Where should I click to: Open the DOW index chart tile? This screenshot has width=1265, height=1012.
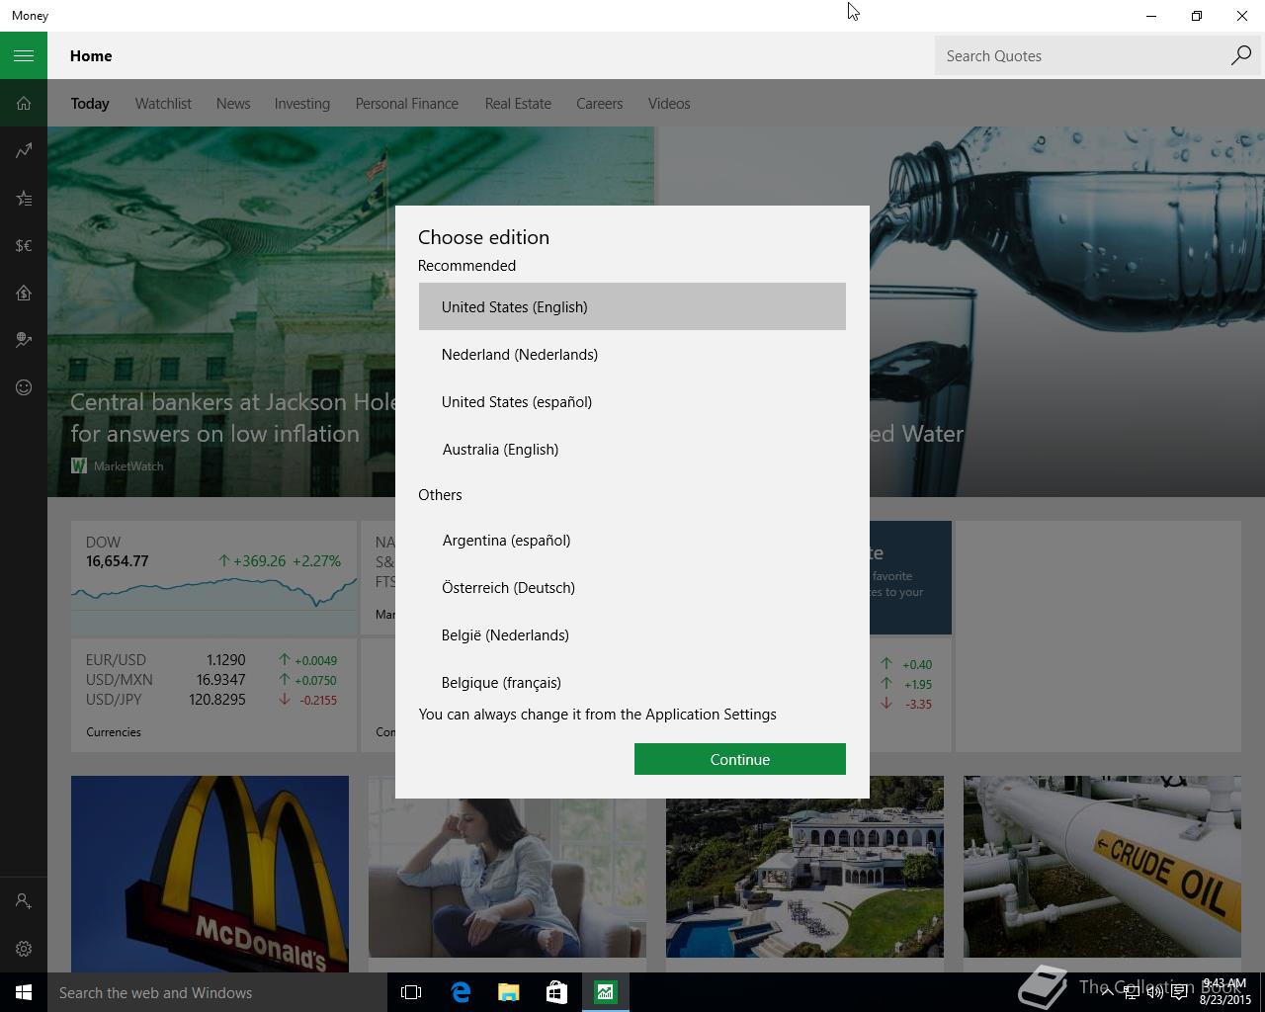click(x=213, y=578)
